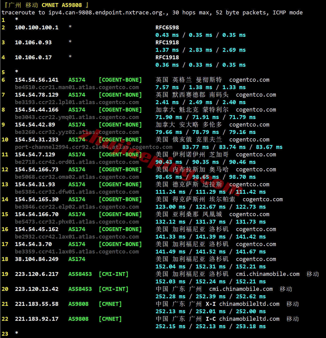Screen dimensions: 326x338
Task: Select the IP address 154.54.7.129
Action: point(35,155)
